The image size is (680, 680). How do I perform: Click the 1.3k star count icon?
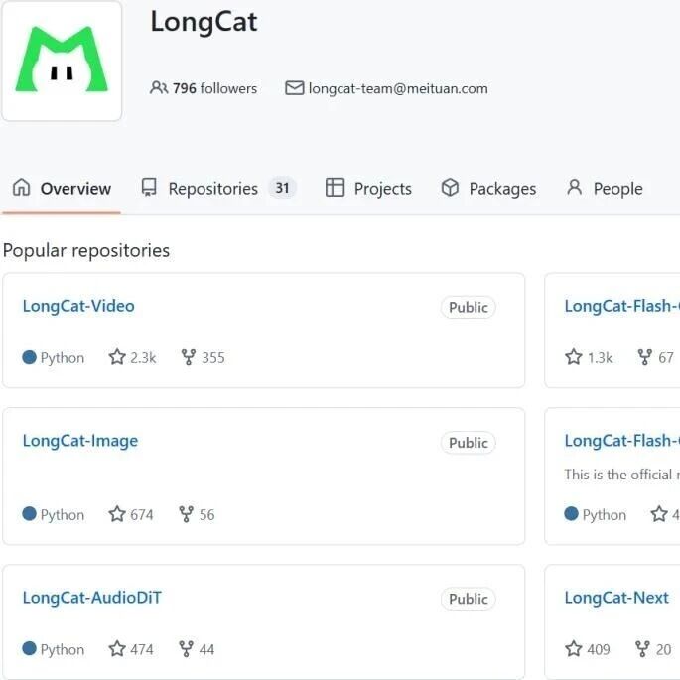pyautogui.click(x=574, y=357)
